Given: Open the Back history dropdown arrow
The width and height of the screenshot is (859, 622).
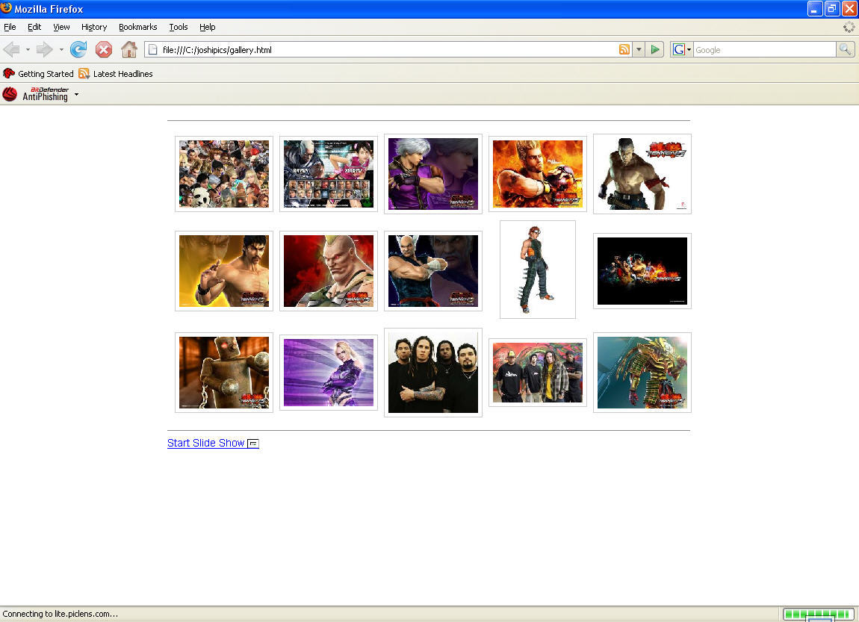Looking at the screenshot, I should (28, 50).
